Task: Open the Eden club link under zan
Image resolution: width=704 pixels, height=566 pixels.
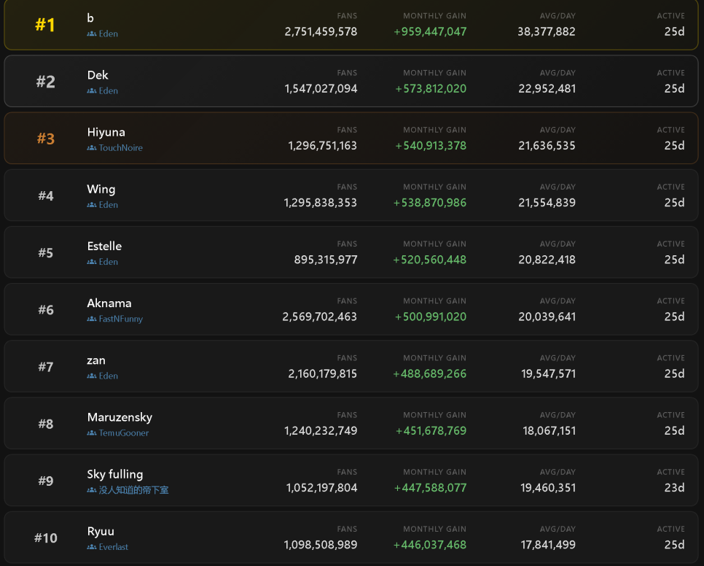Action: [108, 376]
